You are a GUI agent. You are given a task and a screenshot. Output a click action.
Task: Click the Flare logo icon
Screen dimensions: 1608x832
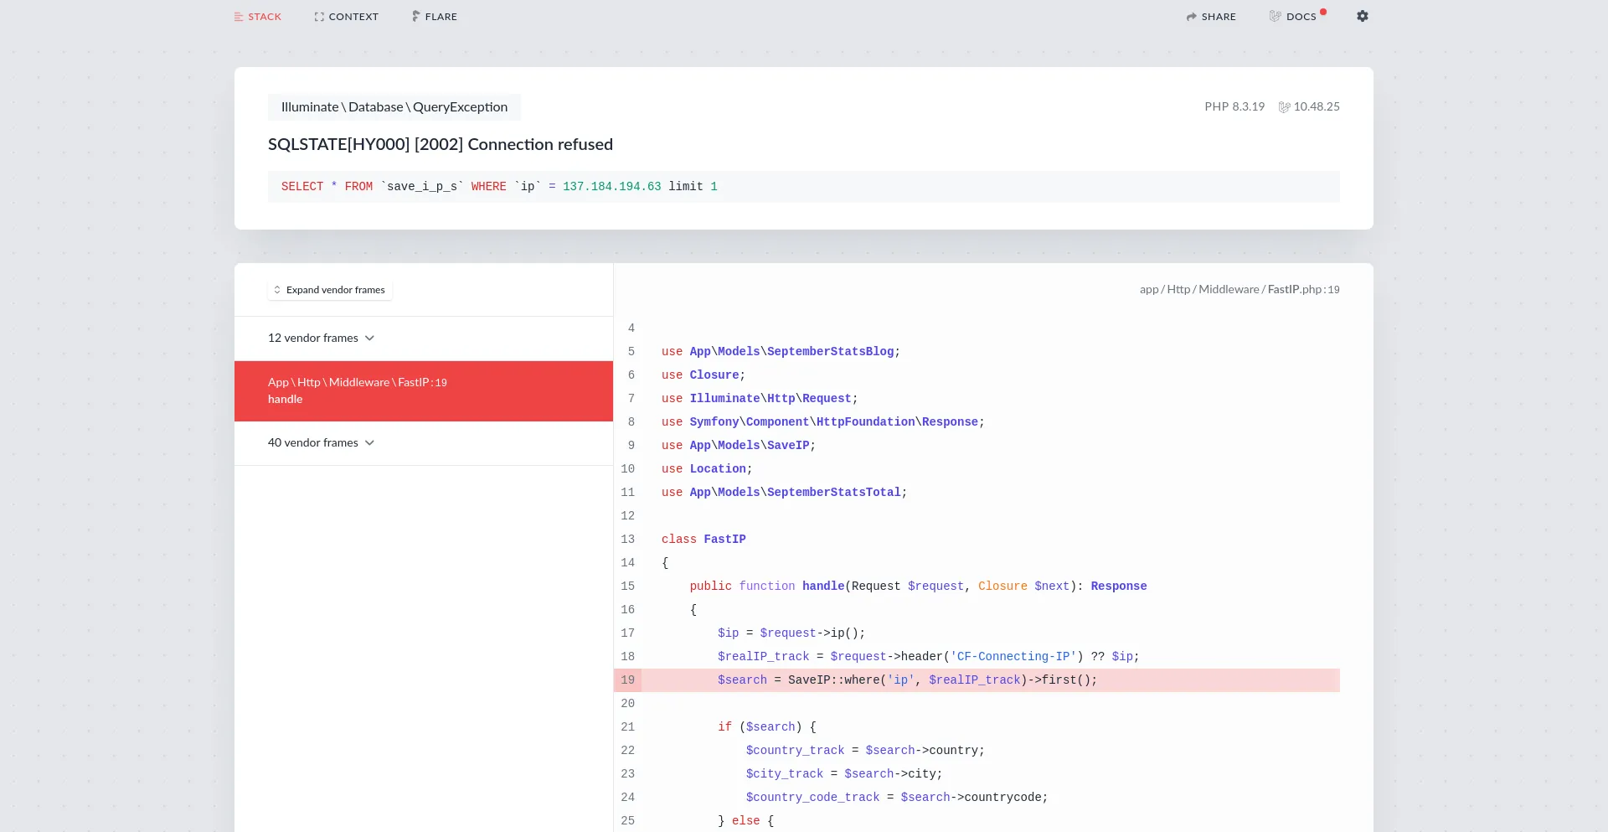(415, 17)
